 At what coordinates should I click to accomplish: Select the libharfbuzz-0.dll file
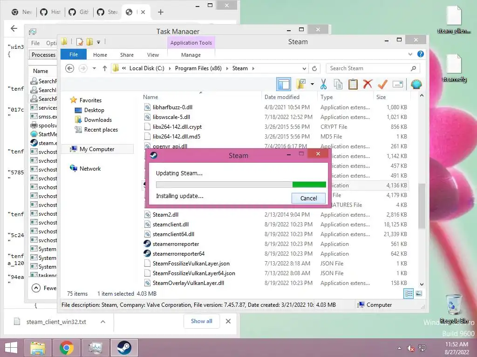pyautogui.click(x=172, y=107)
